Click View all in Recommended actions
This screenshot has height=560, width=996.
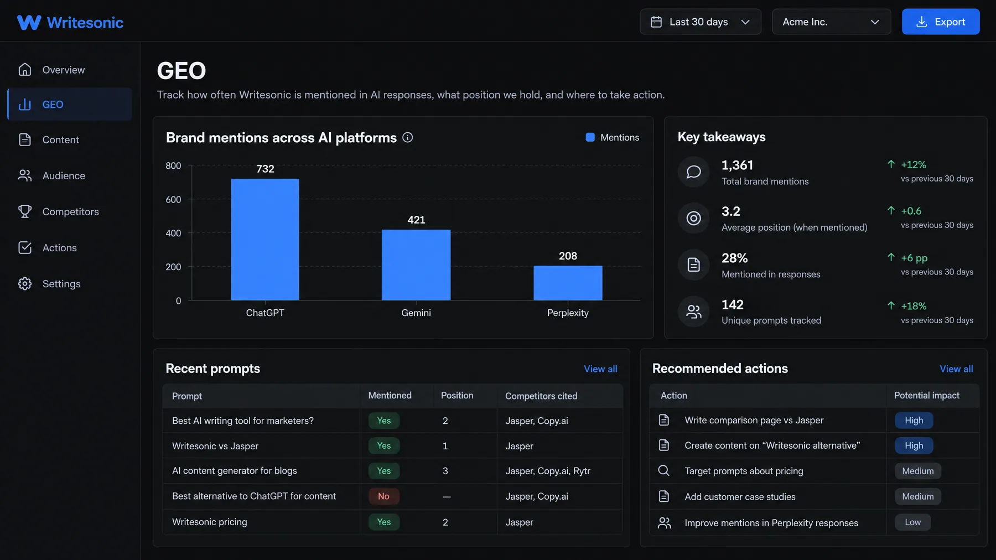click(x=956, y=369)
